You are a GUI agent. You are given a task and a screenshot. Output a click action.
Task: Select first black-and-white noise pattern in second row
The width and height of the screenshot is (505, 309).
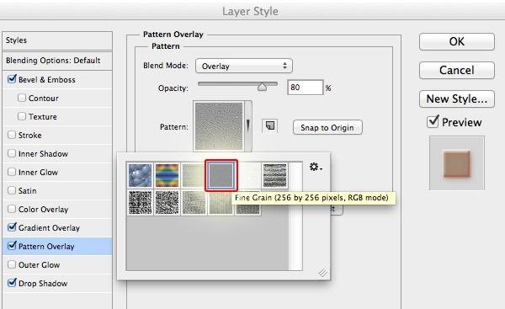point(140,202)
